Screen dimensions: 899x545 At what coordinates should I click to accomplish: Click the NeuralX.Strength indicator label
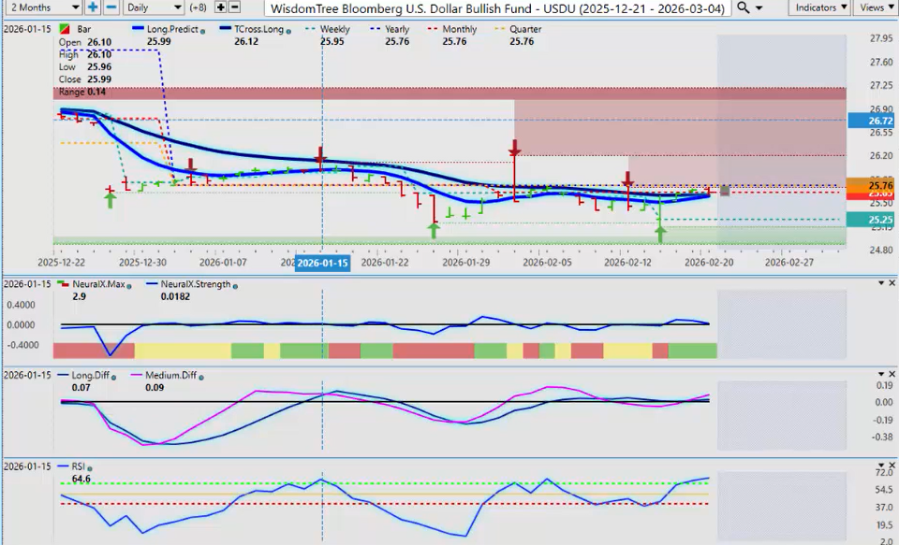pos(196,283)
